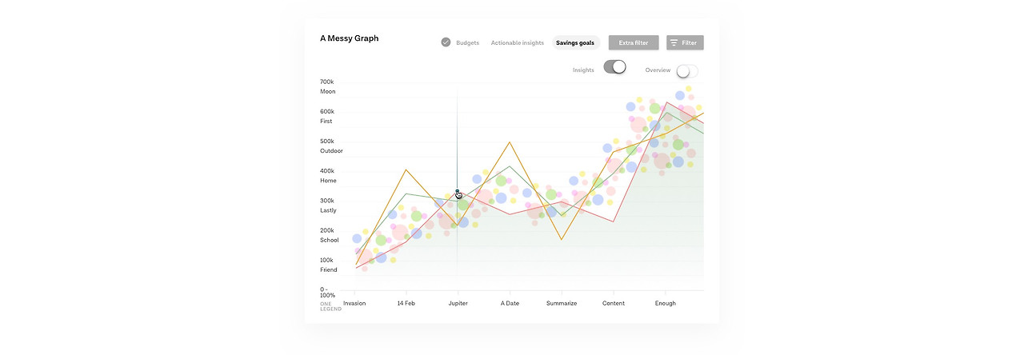Open the Actionable insights tab

tap(517, 43)
